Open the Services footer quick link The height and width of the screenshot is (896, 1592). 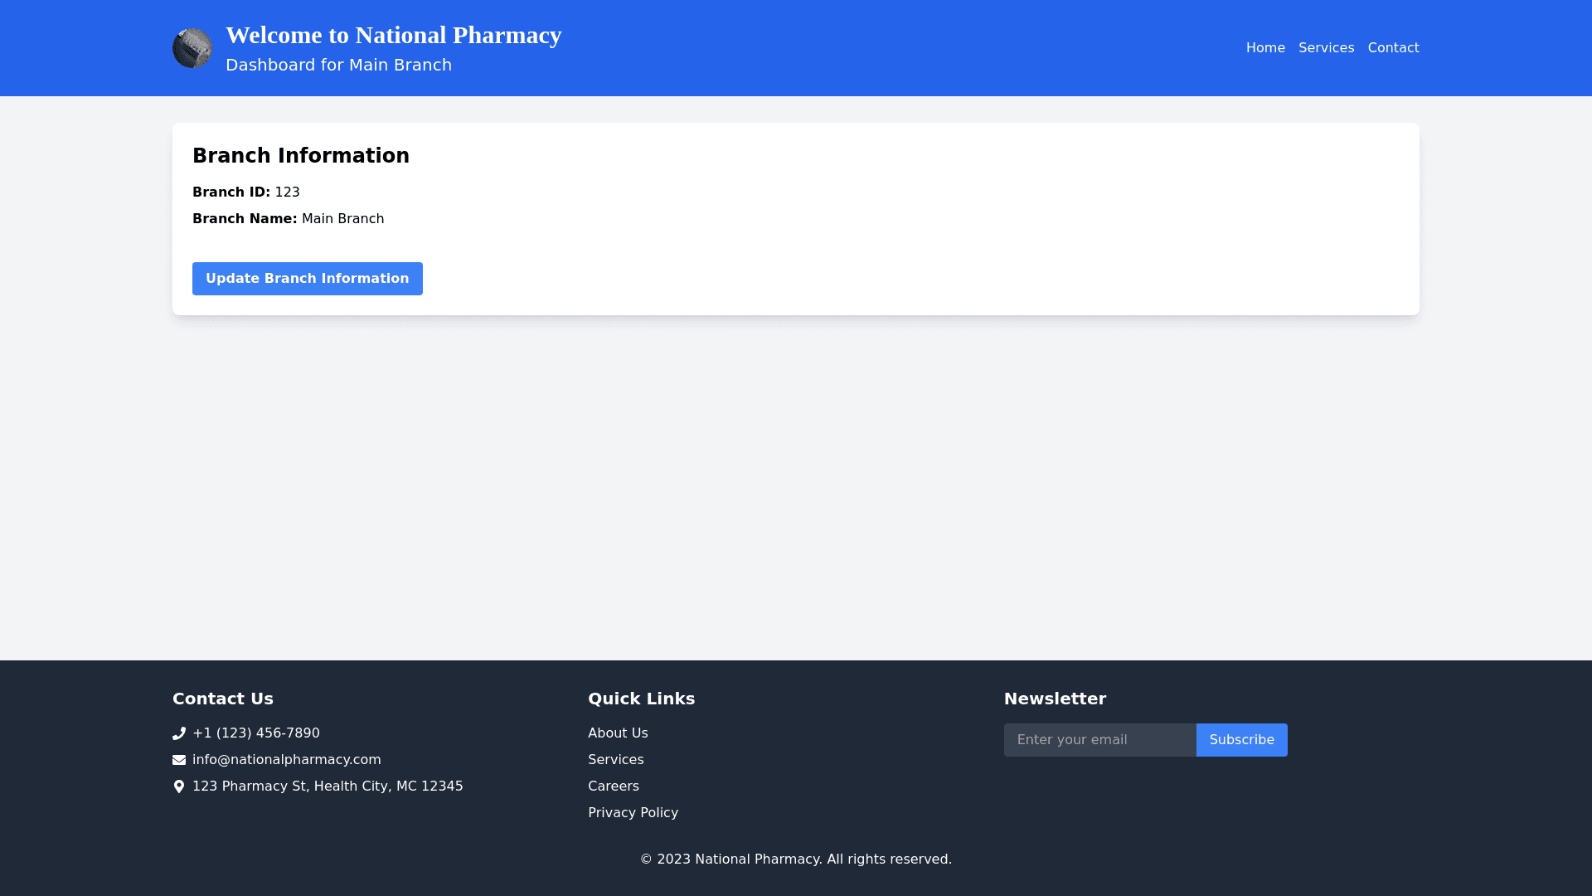(615, 760)
